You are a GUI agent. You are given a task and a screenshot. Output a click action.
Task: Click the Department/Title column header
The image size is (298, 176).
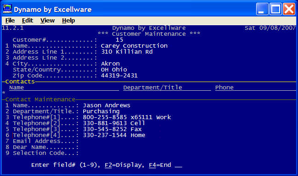153,88
